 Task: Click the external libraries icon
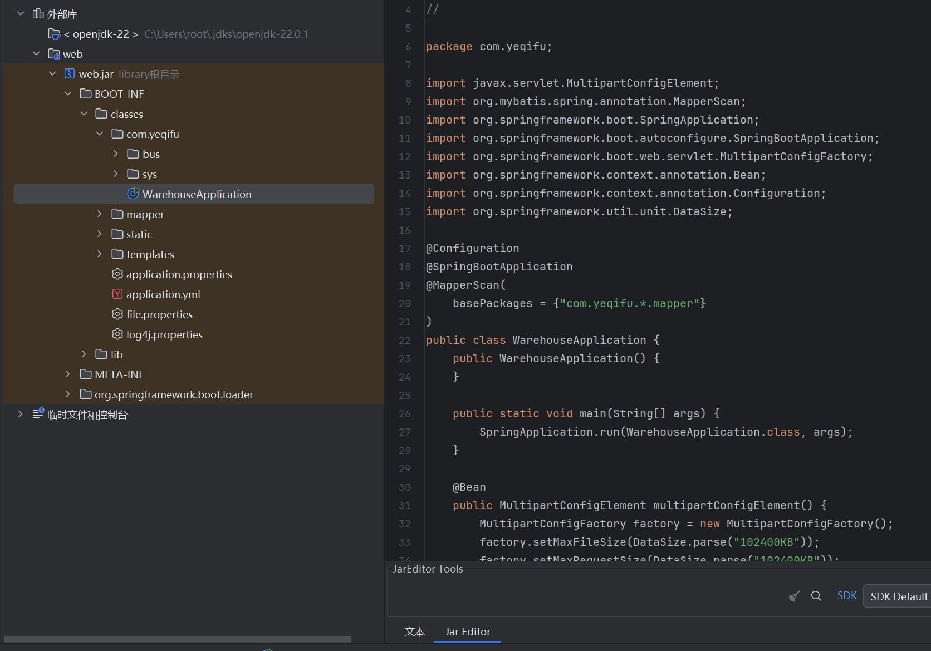(38, 13)
